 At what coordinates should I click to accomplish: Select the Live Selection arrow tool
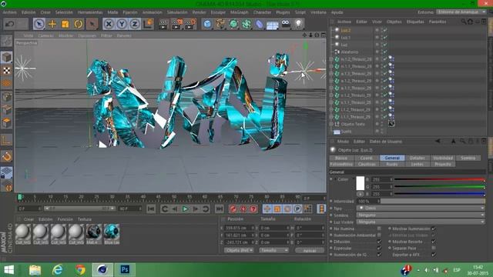[39, 24]
